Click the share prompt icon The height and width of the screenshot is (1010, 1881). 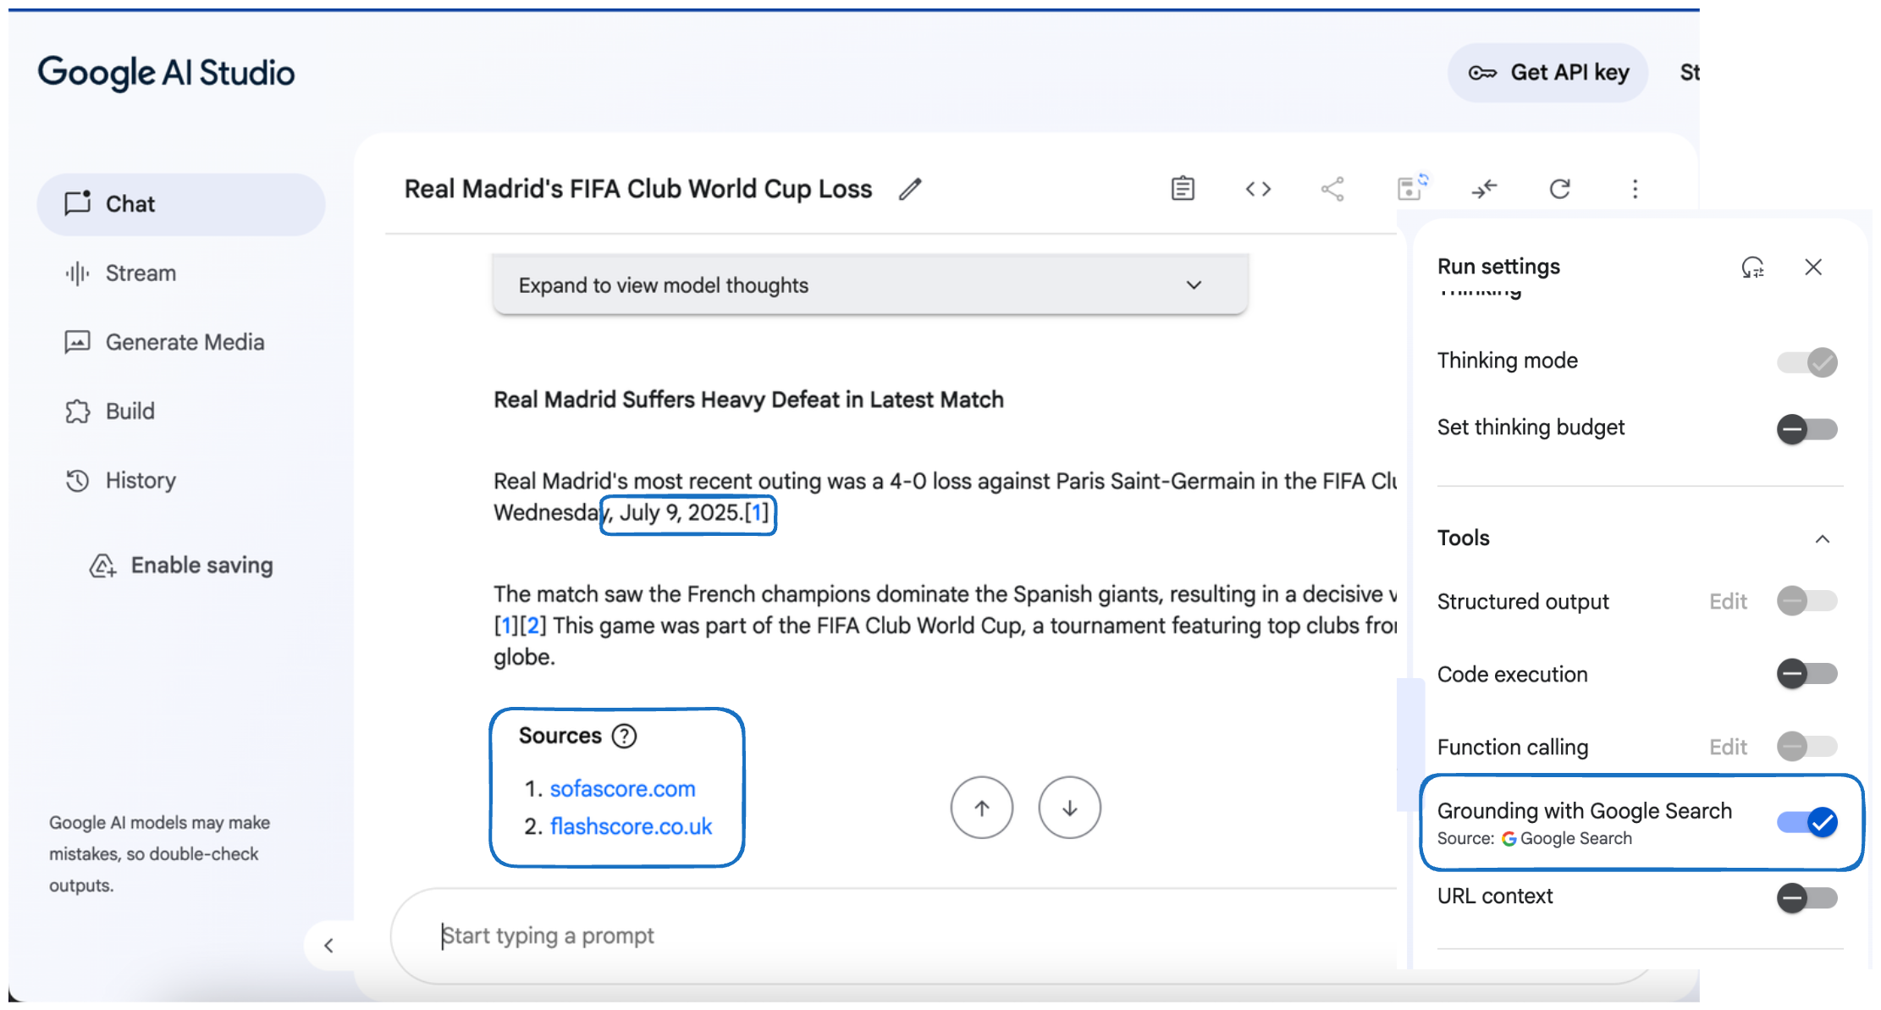click(x=1332, y=189)
